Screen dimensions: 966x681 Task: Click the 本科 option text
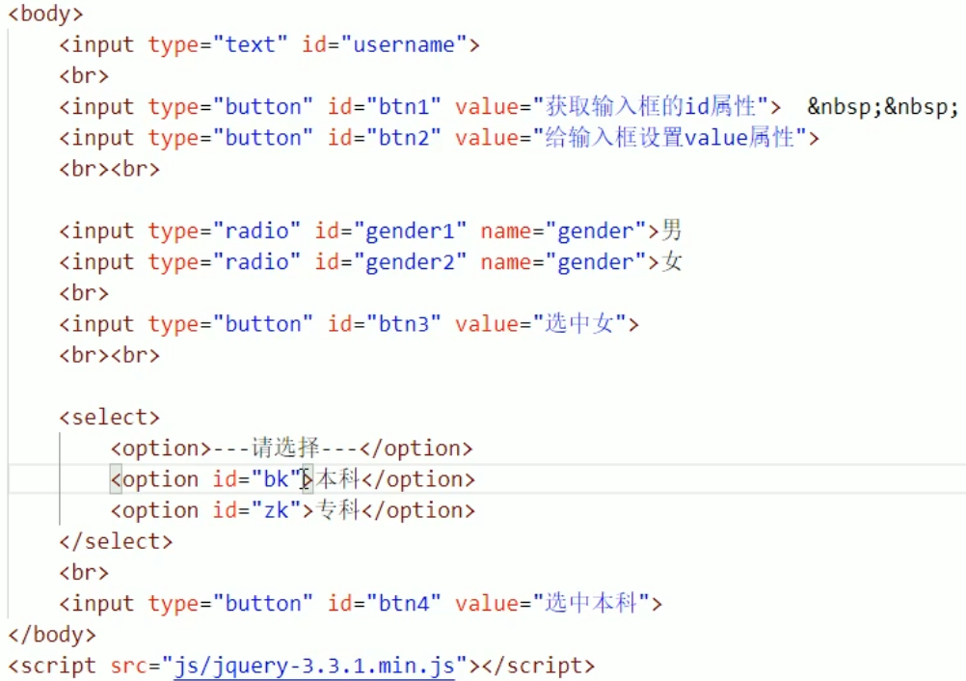coord(337,478)
